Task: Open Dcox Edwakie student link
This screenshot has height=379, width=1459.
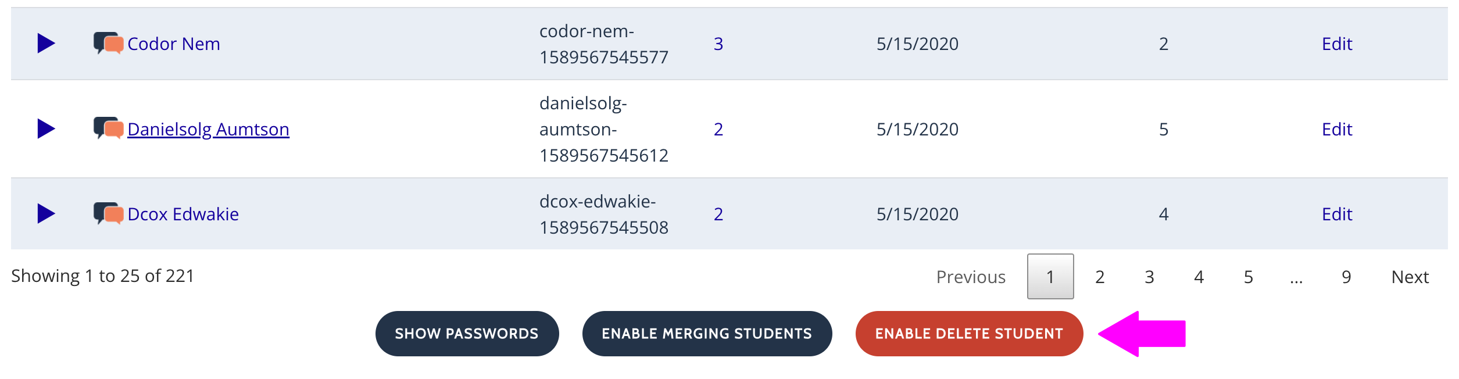Action: click(x=183, y=214)
